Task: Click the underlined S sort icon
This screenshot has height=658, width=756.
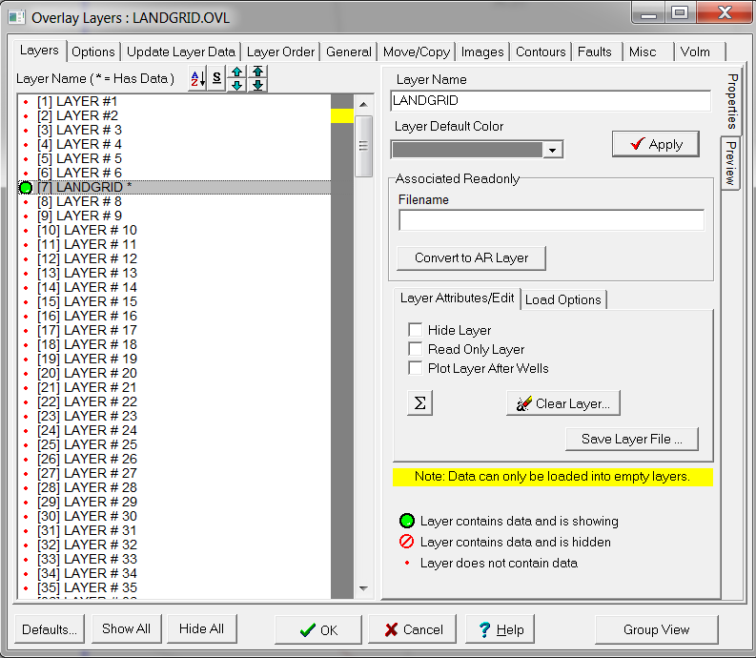Action: (x=217, y=78)
